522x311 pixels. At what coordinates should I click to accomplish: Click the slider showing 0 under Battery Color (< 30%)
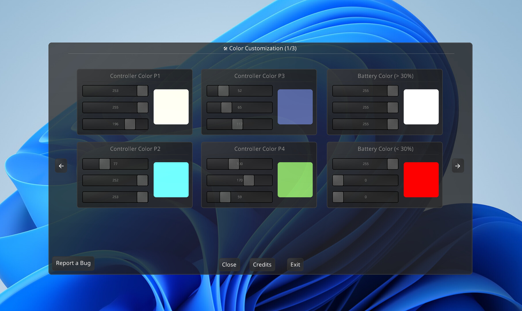click(x=365, y=180)
